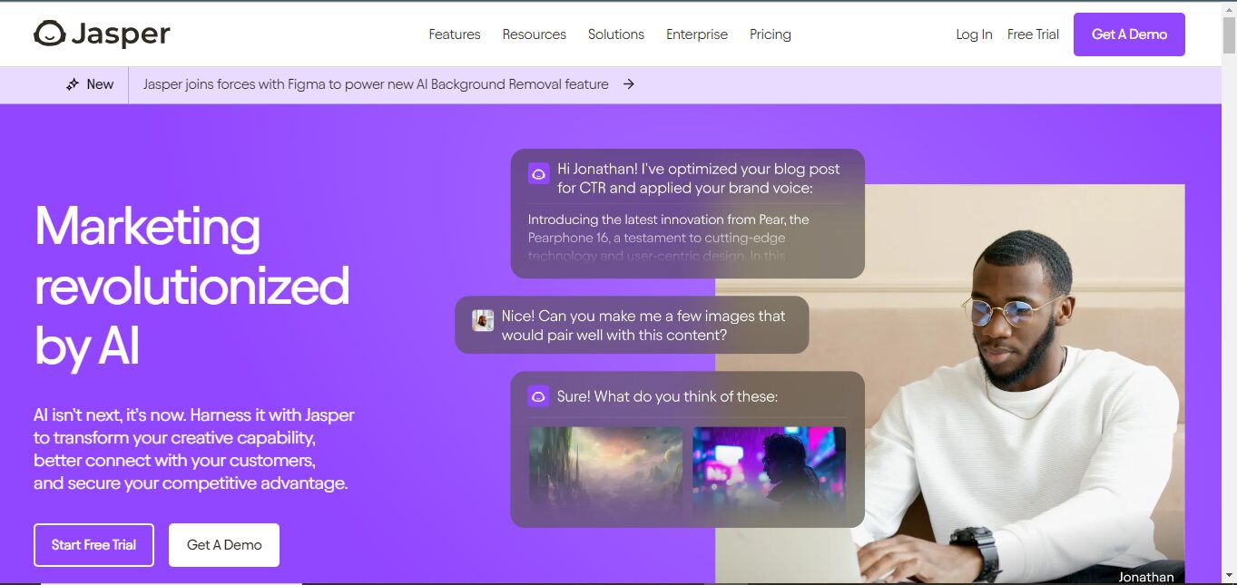1237x585 pixels.
Task: Click the Start Free Trial button
Action: pos(93,545)
